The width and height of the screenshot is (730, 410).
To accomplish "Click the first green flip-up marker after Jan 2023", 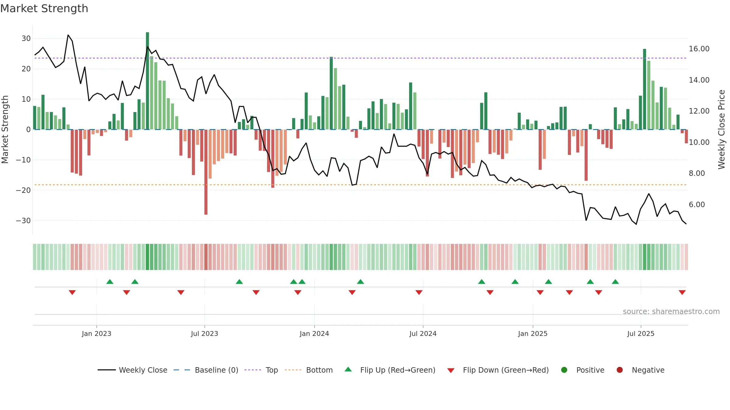I will tap(110, 282).
